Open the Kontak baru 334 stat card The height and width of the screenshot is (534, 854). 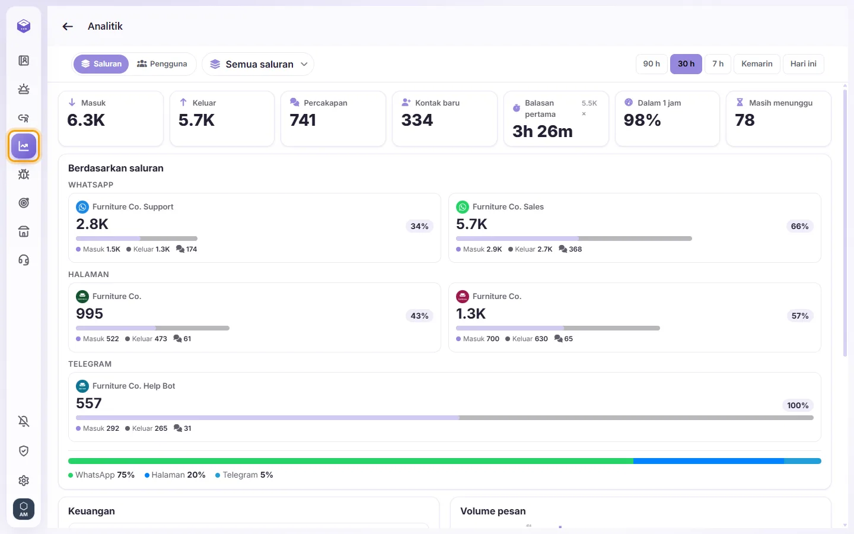[445, 119]
